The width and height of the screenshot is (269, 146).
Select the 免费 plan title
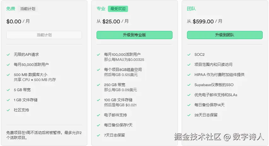point(11,9)
